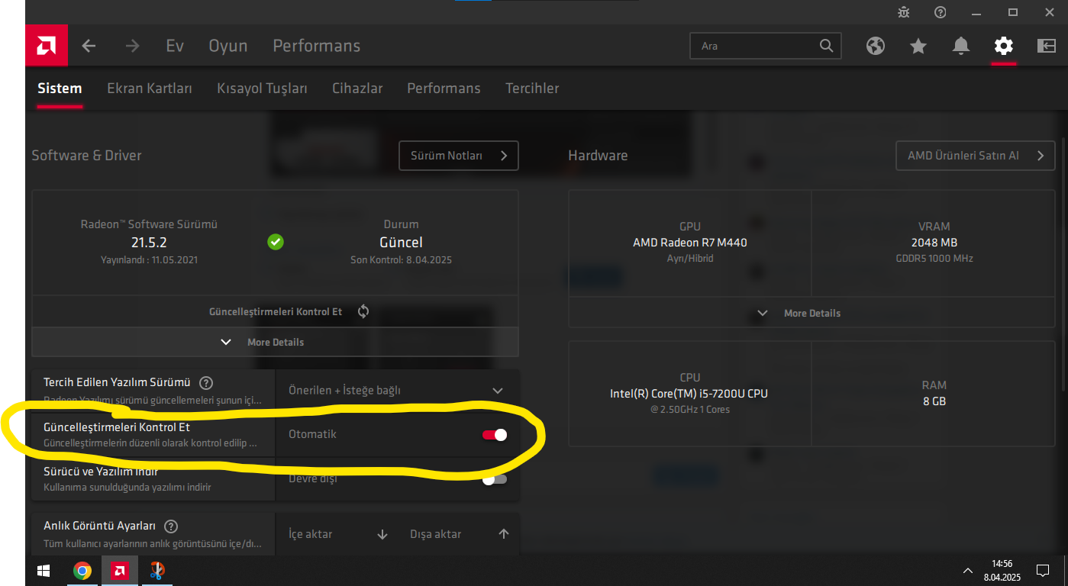Open notifications with the bell icon

961,46
